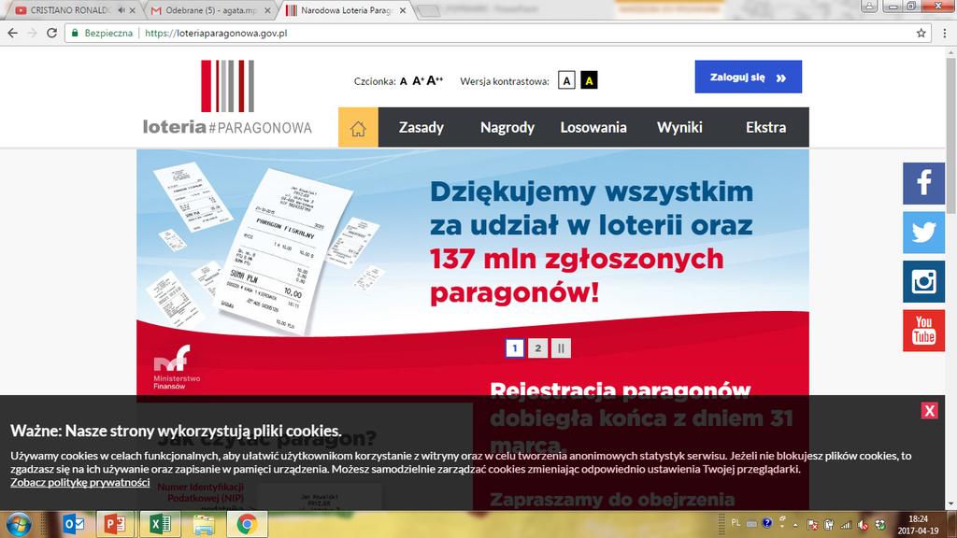This screenshot has width=957, height=538.
Task: Show banner slide 2
Action: pos(537,348)
